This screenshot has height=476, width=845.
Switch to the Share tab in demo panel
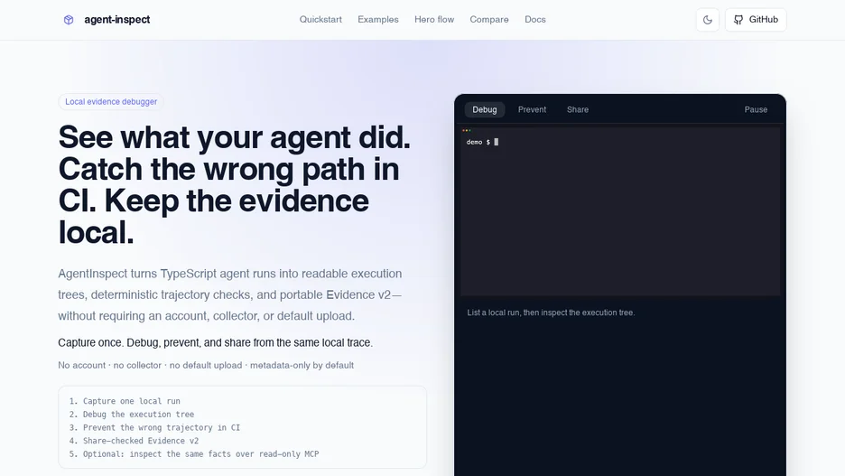[x=578, y=109]
